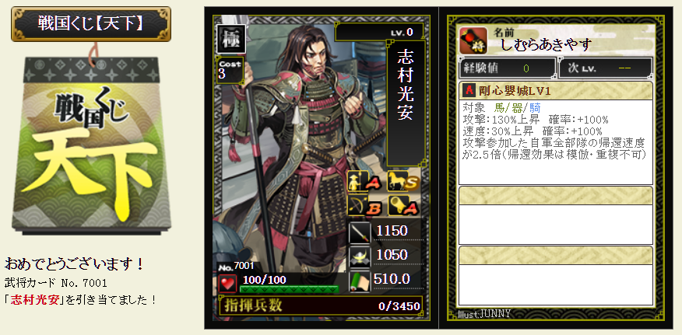Click the red A skill rank icon

coord(469,90)
